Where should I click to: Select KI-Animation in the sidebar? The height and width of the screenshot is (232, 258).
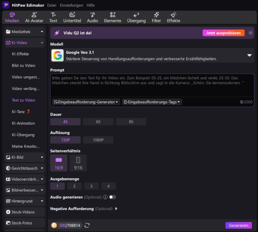23,123
